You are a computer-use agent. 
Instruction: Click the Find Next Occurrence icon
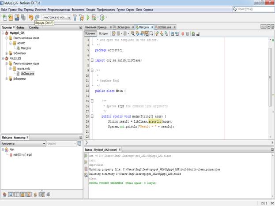coord(142,34)
